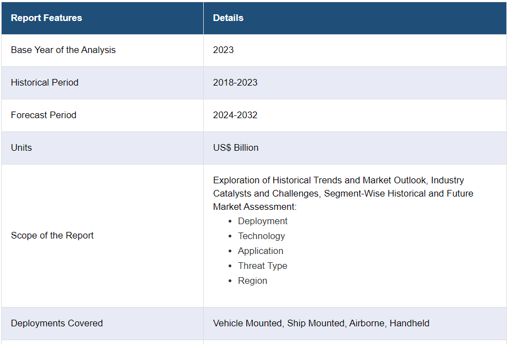Click the Segment-Wise Historical and Future text line
The width and height of the screenshot is (508, 344).
[398, 194]
